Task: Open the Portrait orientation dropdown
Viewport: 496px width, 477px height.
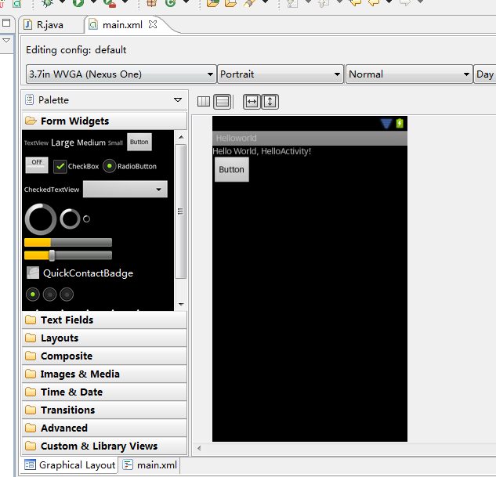Action: tap(281, 74)
